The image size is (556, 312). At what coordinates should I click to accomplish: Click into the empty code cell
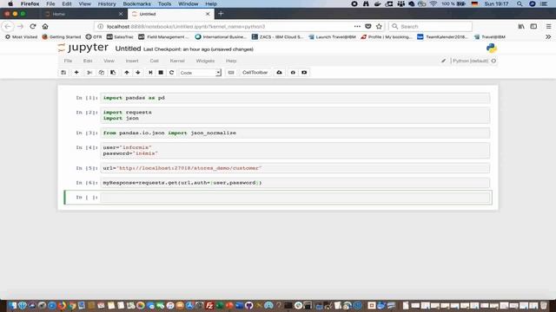[295, 198]
